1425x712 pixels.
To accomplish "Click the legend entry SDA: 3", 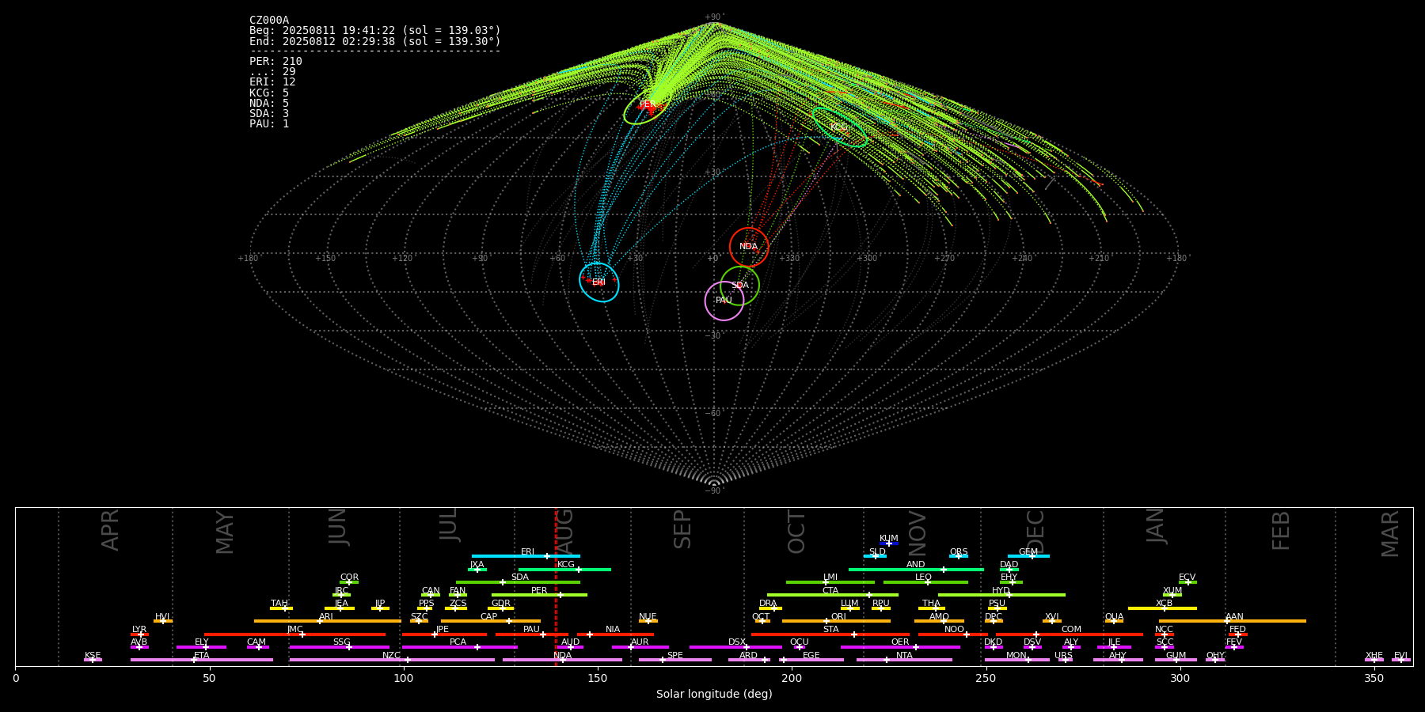I will [269, 113].
